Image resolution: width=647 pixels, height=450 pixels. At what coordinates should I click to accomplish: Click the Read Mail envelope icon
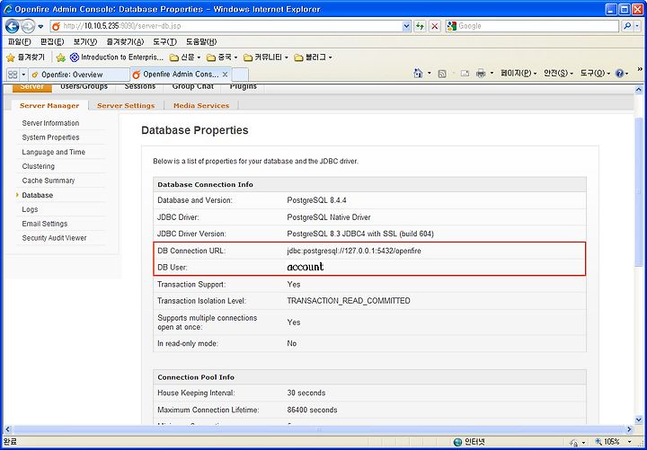click(x=465, y=74)
